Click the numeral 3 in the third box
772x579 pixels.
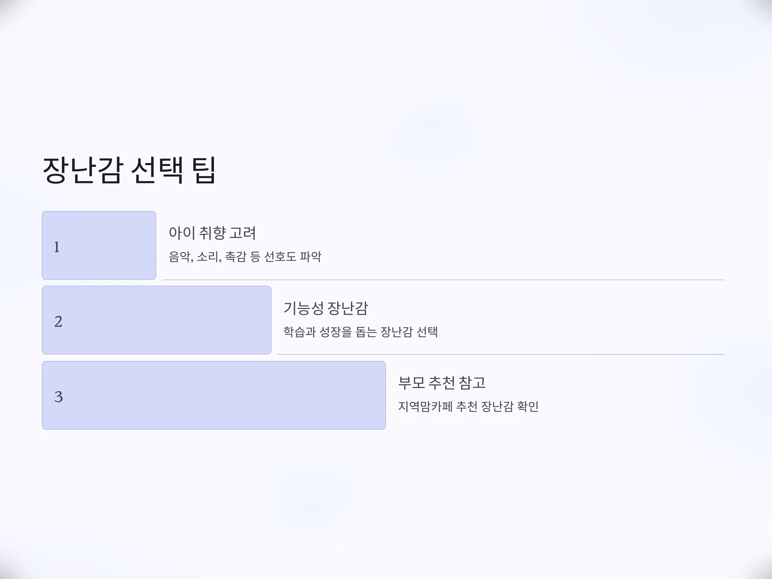tap(59, 397)
